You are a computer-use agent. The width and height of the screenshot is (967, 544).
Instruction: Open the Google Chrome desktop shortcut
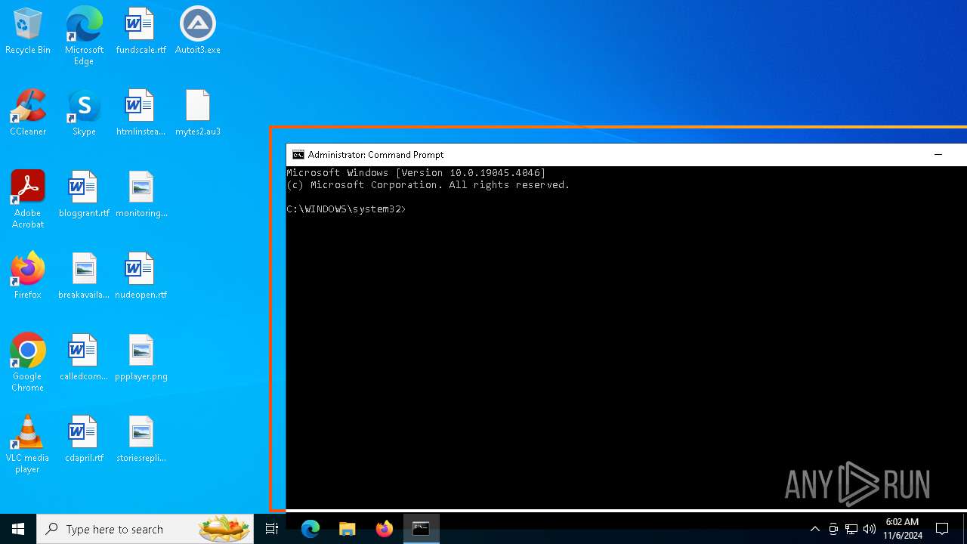(x=28, y=363)
